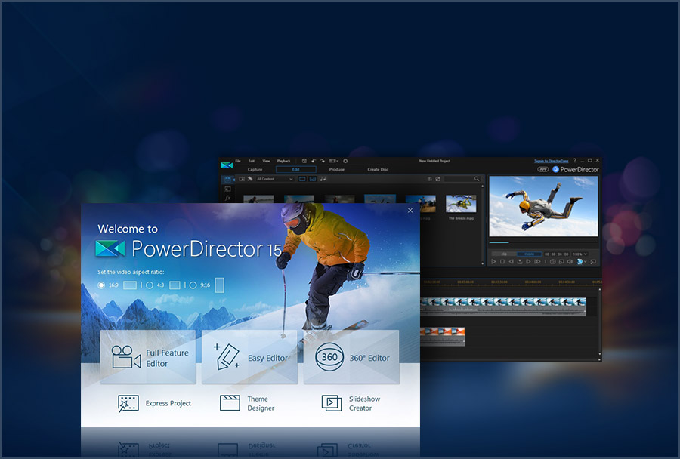The image size is (680, 459).
Task: Click the APP badge button
Action: pos(543,169)
